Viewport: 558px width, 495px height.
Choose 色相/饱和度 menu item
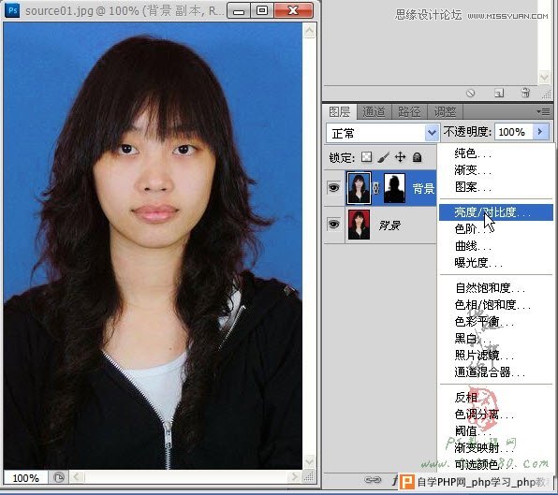pos(495,305)
